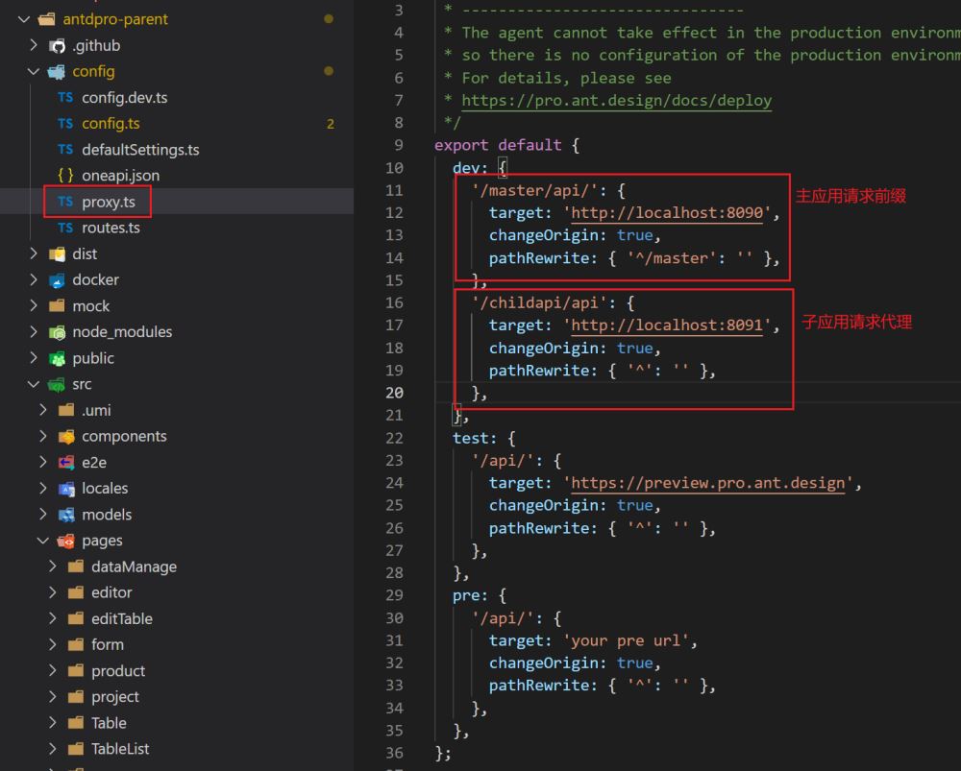Click the TypeScript icon of defaultSettings.ts

click(x=65, y=150)
